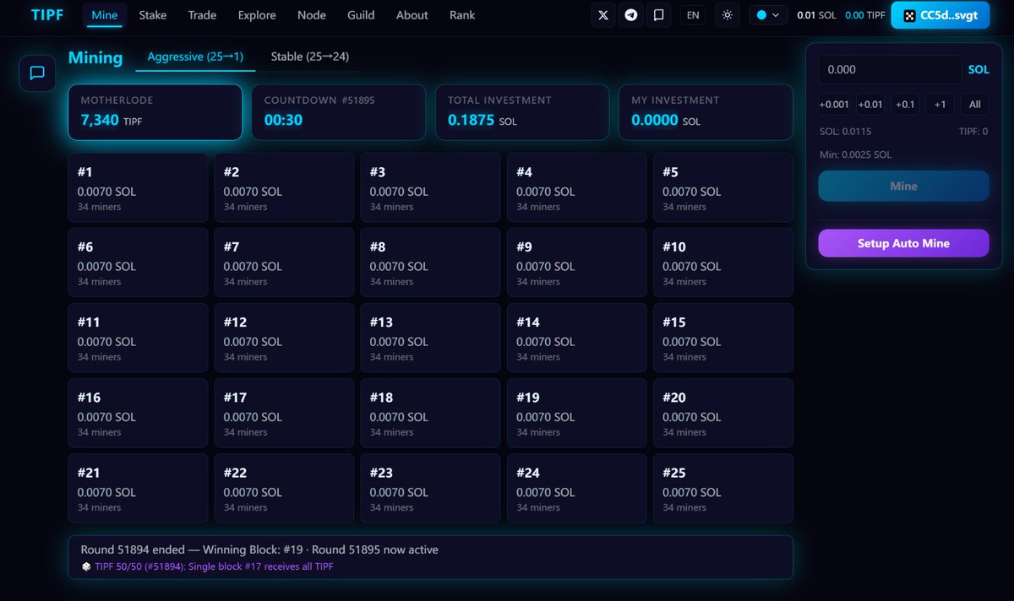This screenshot has height=601, width=1014.
Task: Add +0.1 SOL to amount
Action: [905, 105]
